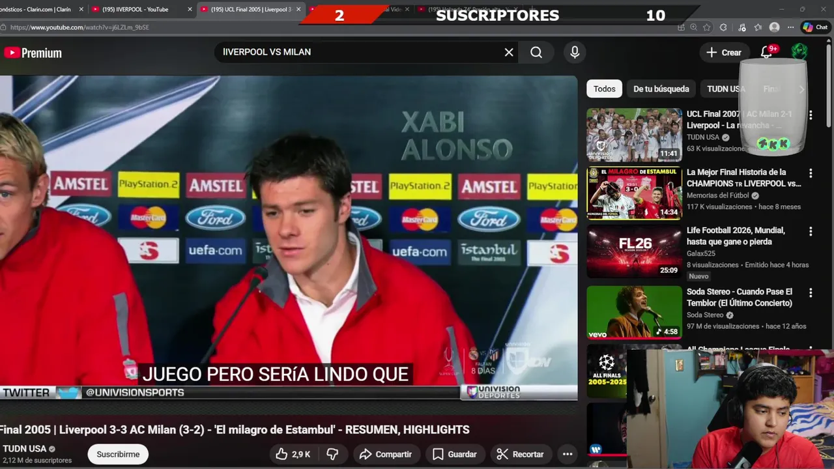The image size is (834, 469).
Task: Open UCL Final 2007 video thumbnail
Action: pos(634,135)
